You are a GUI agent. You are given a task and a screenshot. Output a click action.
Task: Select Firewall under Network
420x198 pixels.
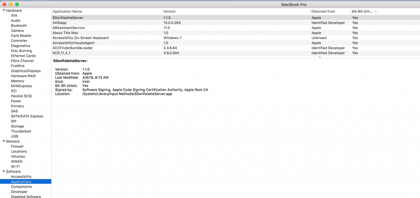(x=17, y=146)
